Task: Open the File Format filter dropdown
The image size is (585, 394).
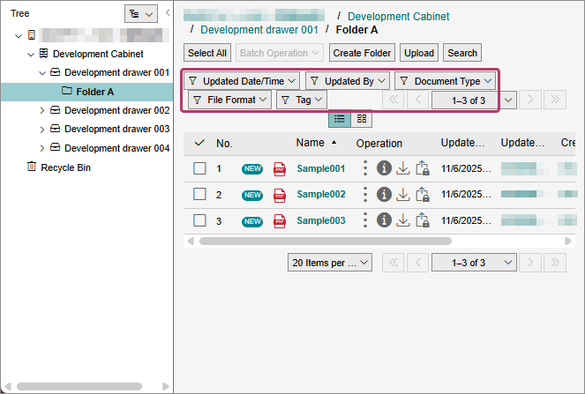Action: [x=230, y=100]
